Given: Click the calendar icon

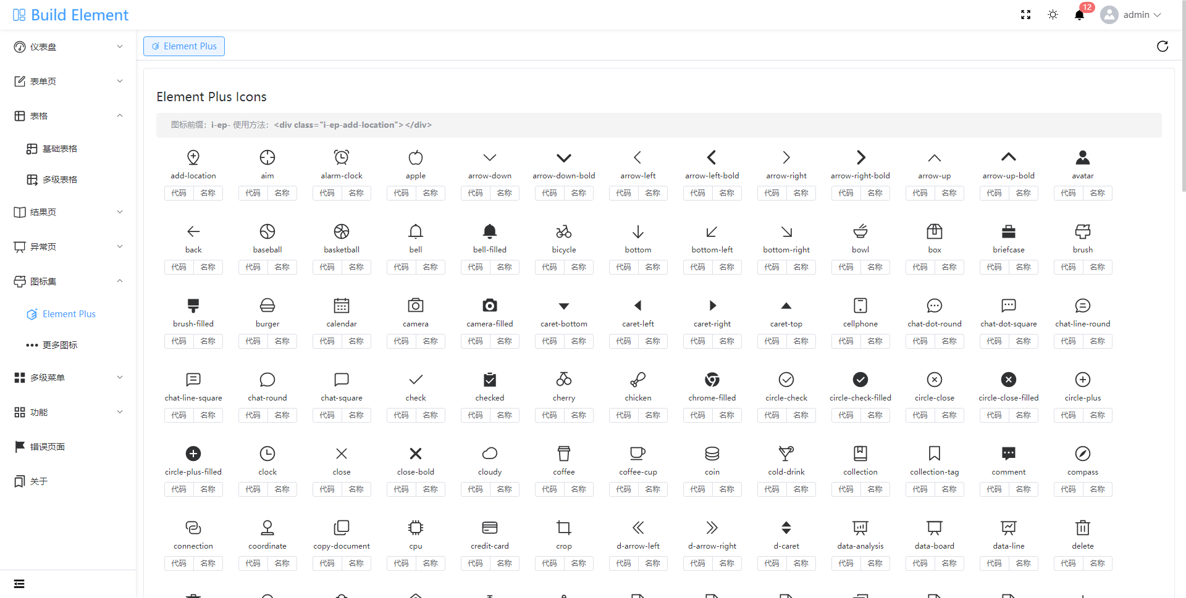Looking at the screenshot, I should (342, 305).
